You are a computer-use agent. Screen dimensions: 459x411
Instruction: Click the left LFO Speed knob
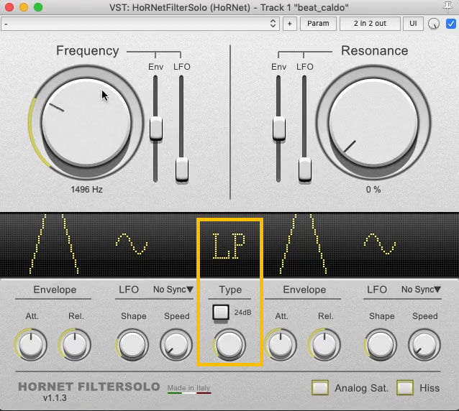(176, 346)
